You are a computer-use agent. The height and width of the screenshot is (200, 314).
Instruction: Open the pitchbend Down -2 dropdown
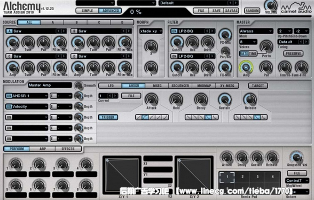[301, 31]
